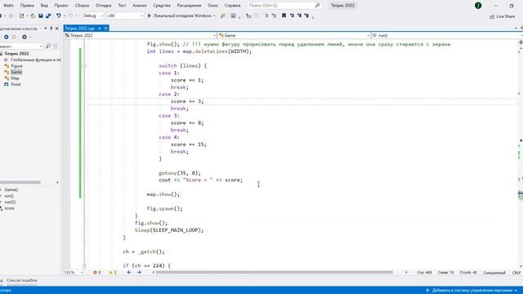Viewport: 523px width, 294px height.
Task: Select Глобальные функции tree node
Action: pos(36,60)
